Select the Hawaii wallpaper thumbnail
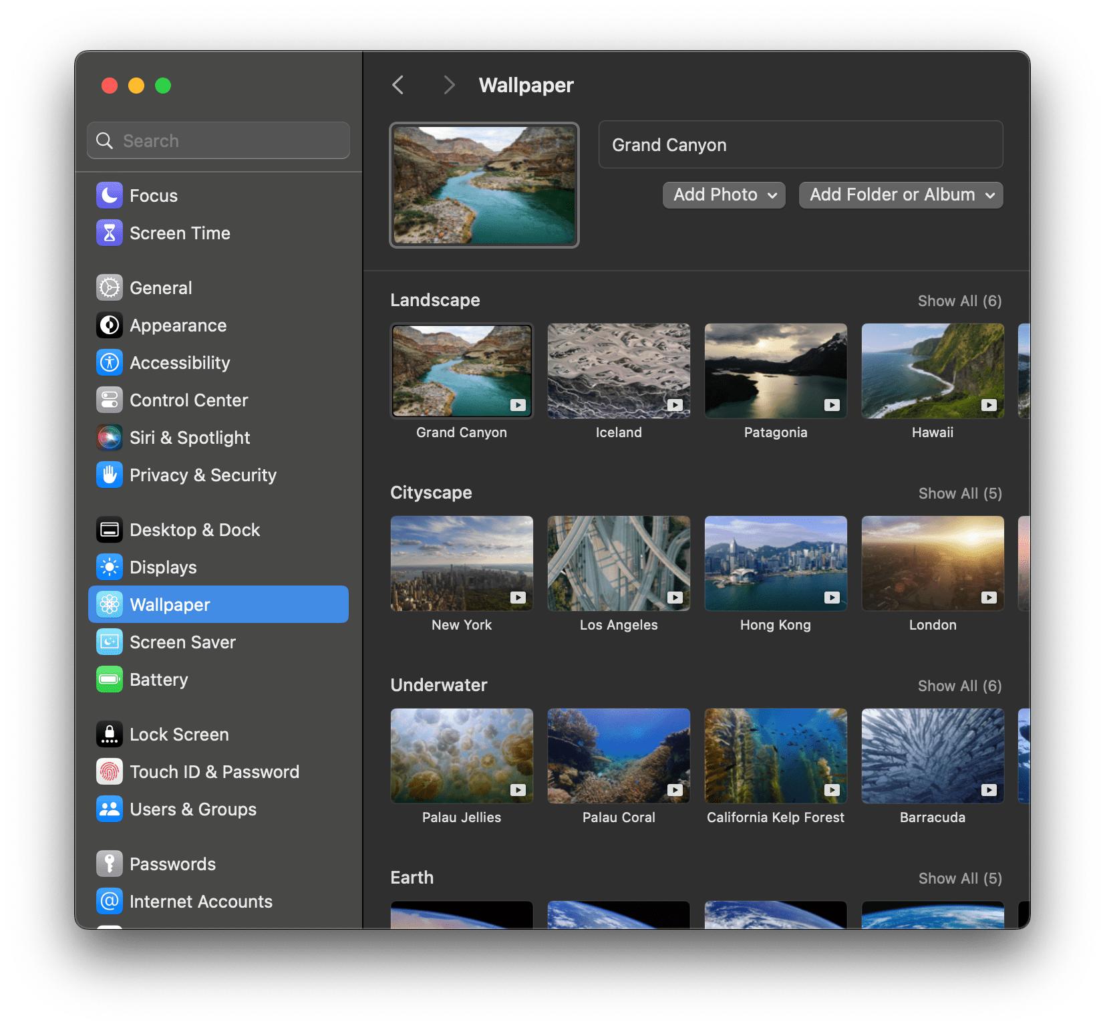1105x1028 pixels. [932, 371]
